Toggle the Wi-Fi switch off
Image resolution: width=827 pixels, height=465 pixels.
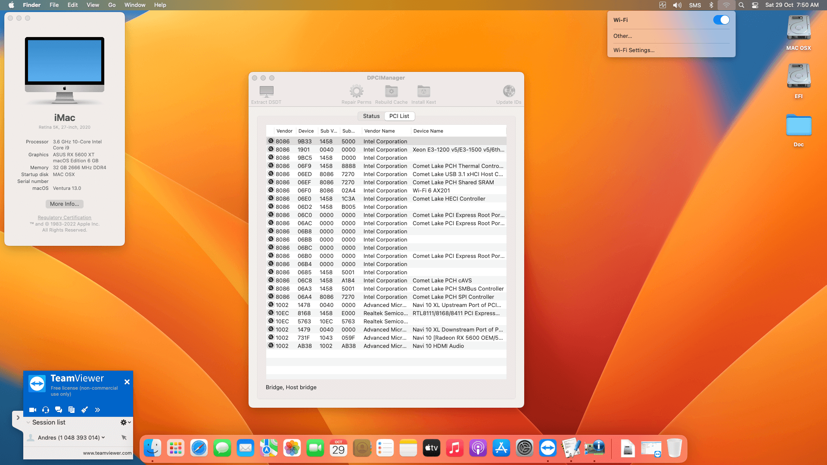(x=721, y=20)
